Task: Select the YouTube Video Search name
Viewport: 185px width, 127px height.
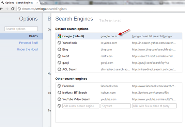Action: [x=76, y=99]
